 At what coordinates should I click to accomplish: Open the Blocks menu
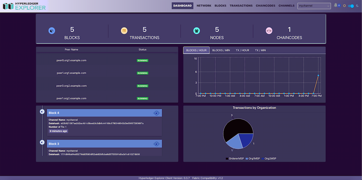pos(220,6)
